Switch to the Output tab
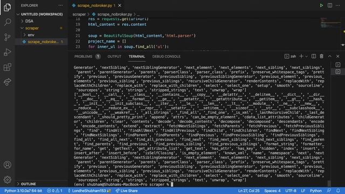Image resolution: width=345 pixels, height=194 pixels. click(x=114, y=57)
